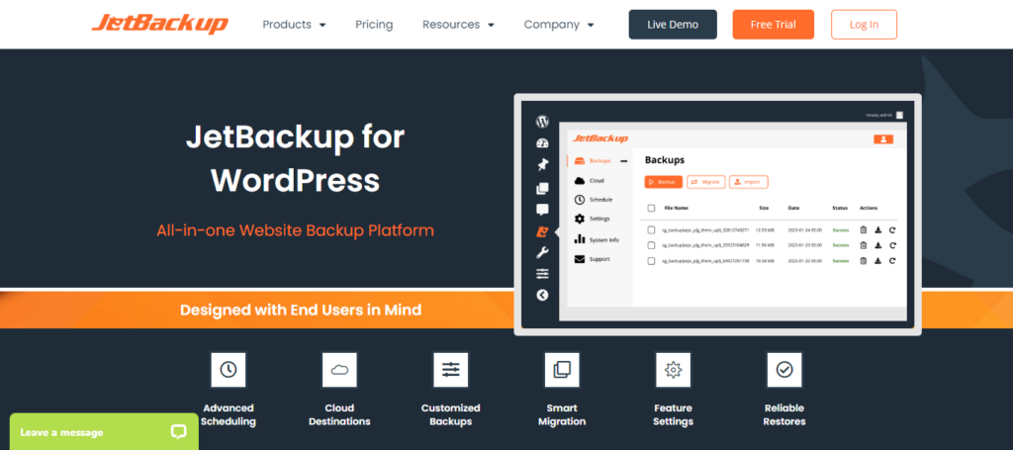Select the third backup file's checkbox
Screen dimensions: 1013x450
tap(651, 261)
